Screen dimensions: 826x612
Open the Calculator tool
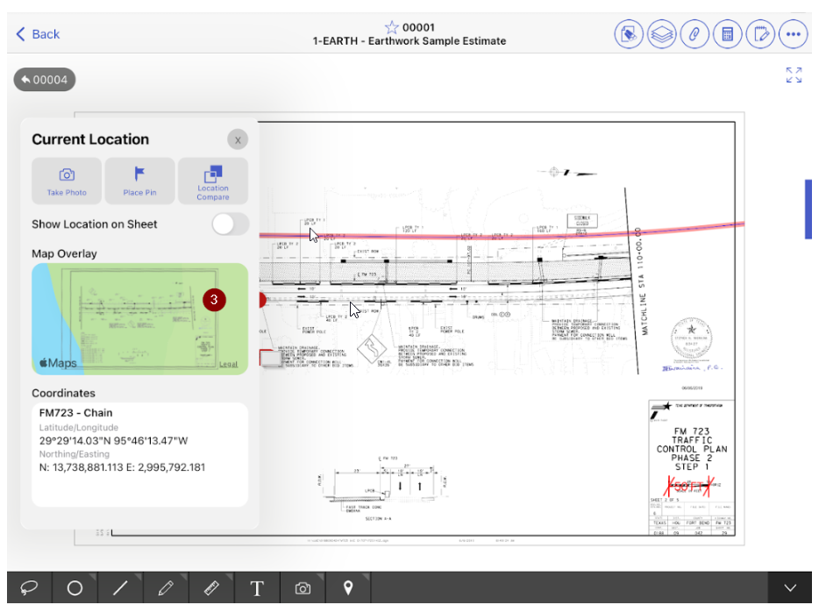[x=728, y=34]
